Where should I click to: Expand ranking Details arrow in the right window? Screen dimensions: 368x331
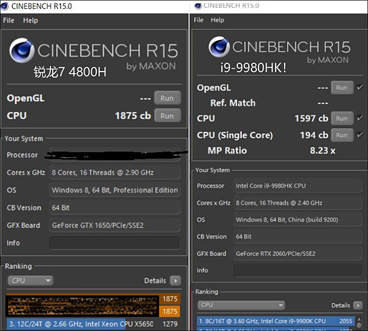(358, 305)
